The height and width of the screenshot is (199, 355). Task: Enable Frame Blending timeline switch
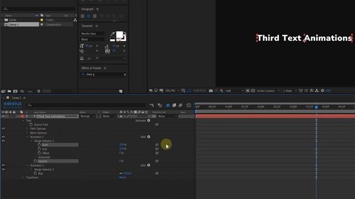point(174,106)
